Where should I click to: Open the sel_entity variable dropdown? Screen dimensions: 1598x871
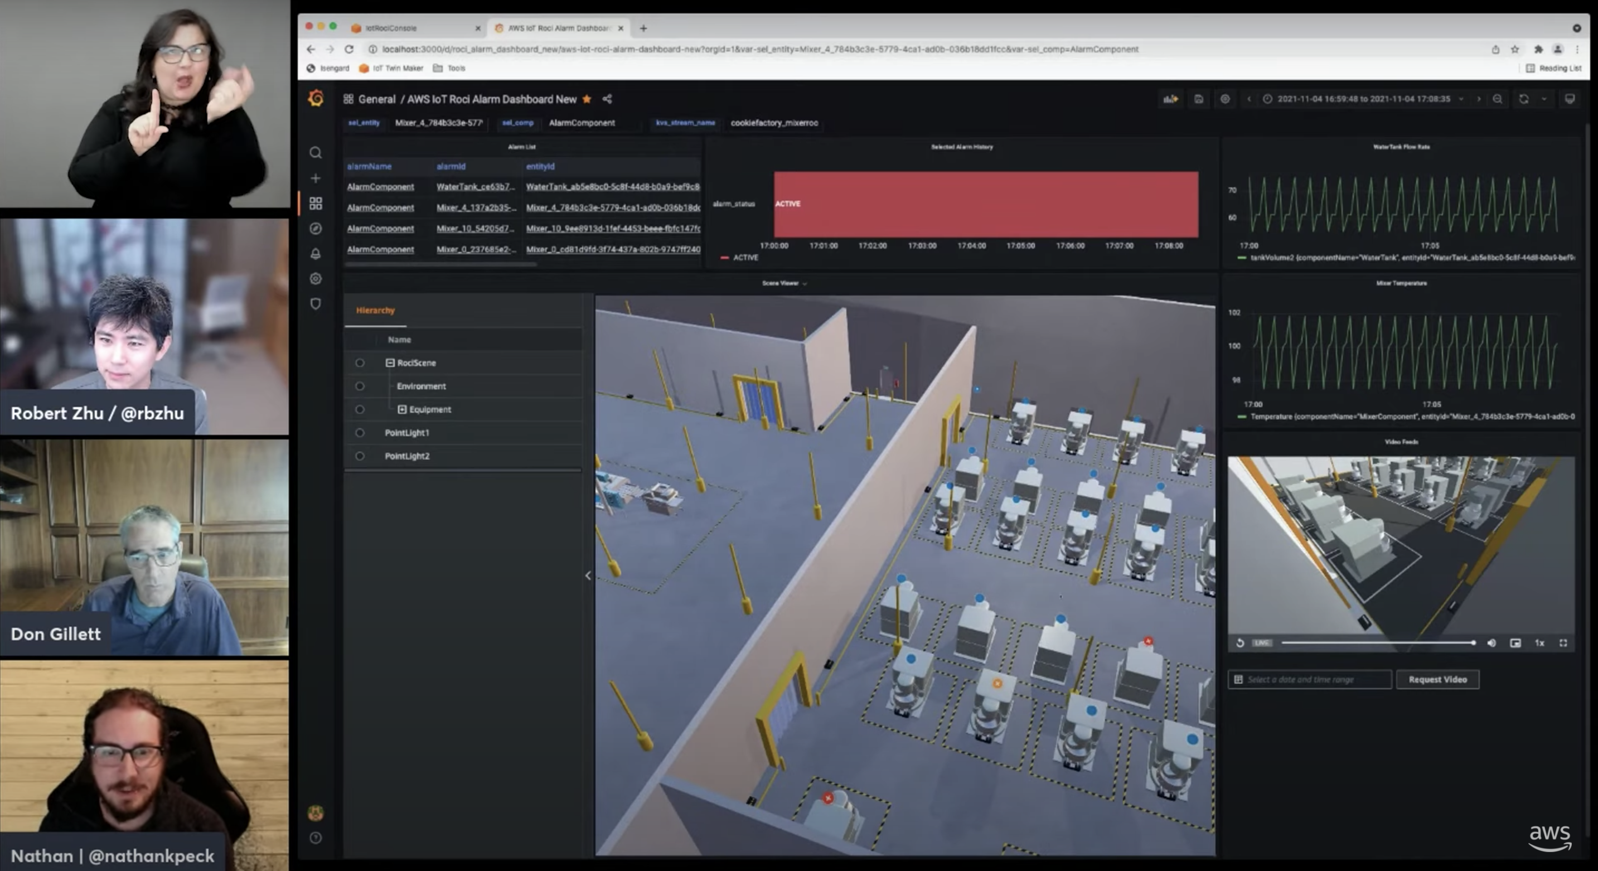click(x=439, y=123)
